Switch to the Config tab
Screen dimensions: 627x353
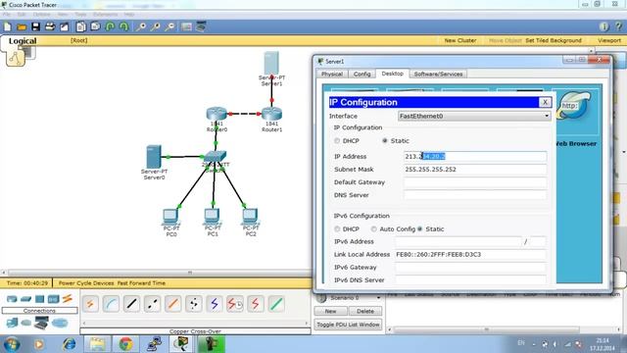(x=362, y=75)
